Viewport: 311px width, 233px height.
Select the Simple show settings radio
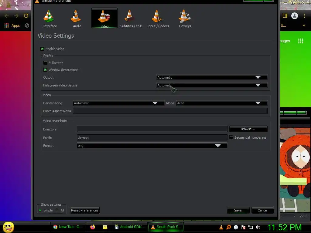coord(40,210)
